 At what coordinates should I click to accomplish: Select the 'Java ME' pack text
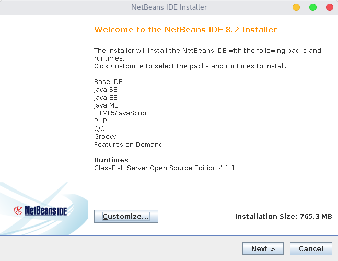(x=106, y=105)
